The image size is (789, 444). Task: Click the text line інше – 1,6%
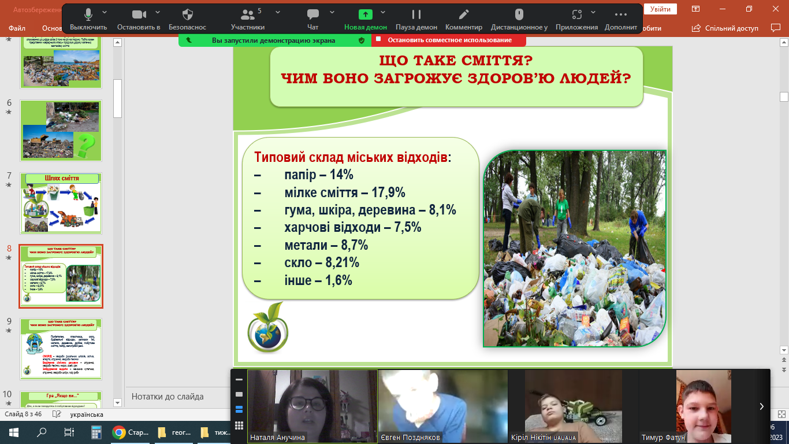(x=318, y=280)
